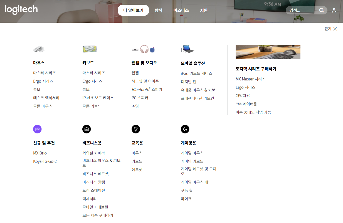
Task: Open 웹캠 link
Action: point(135,73)
